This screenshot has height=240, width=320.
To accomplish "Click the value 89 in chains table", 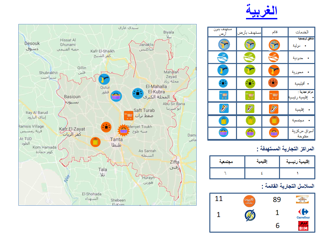I will (277, 200).
